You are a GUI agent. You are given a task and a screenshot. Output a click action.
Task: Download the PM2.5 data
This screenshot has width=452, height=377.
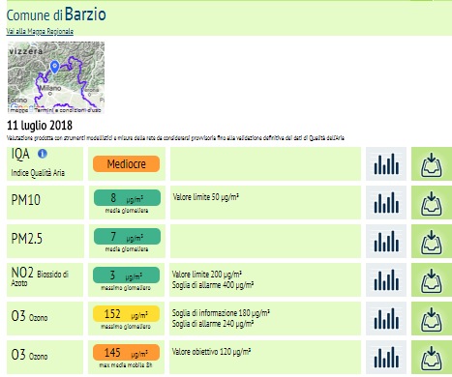432,241
